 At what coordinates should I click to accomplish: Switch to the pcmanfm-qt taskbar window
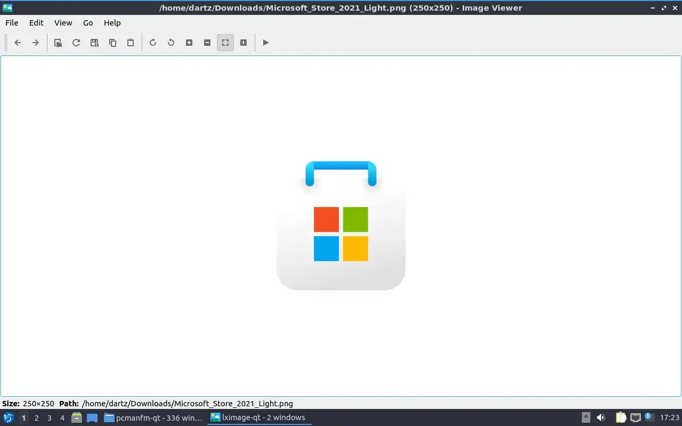coord(153,417)
